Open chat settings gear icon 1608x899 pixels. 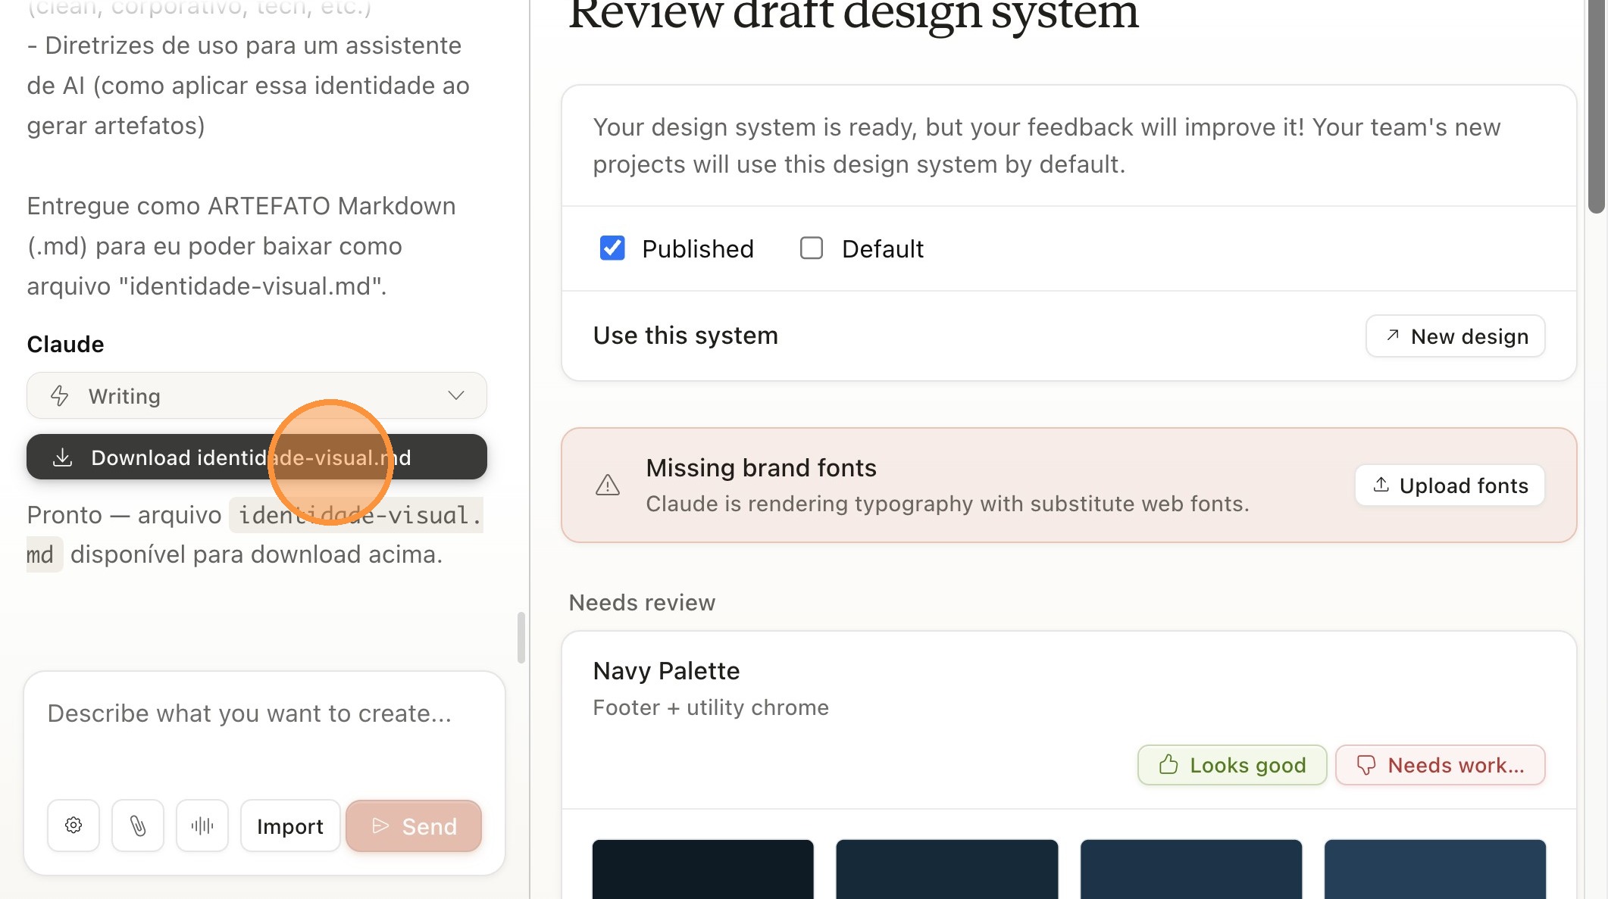click(74, 826)
